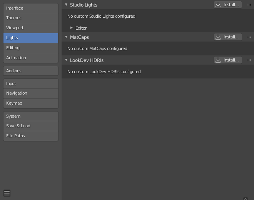This screenshot has width=254, height=200.
Task: Switch to the System tab
Action: [x=31, y=116]
